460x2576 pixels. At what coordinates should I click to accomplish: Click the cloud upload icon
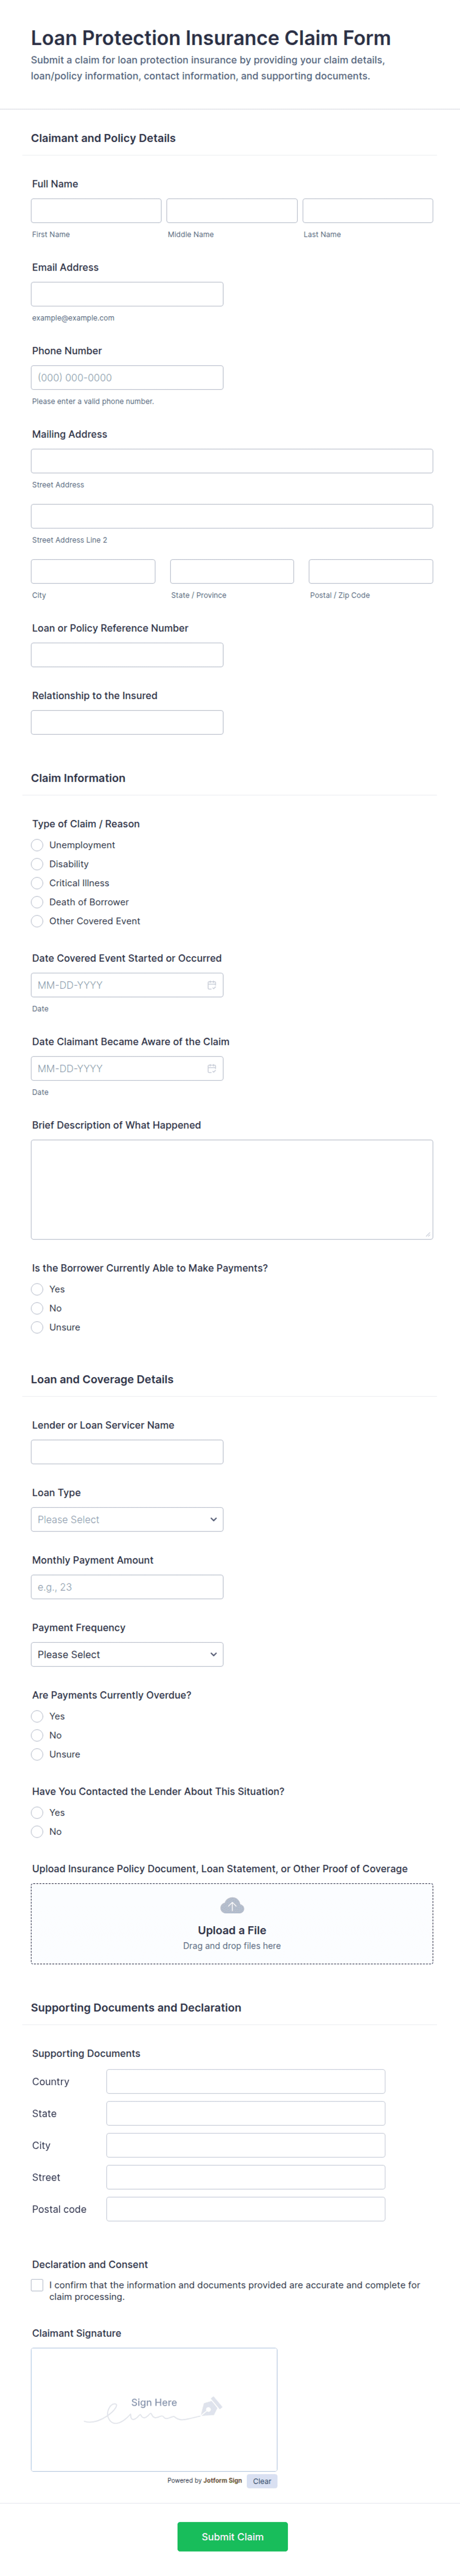click(232, 1905)
